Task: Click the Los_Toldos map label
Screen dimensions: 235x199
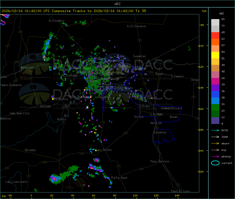Action: click(104, 150)
